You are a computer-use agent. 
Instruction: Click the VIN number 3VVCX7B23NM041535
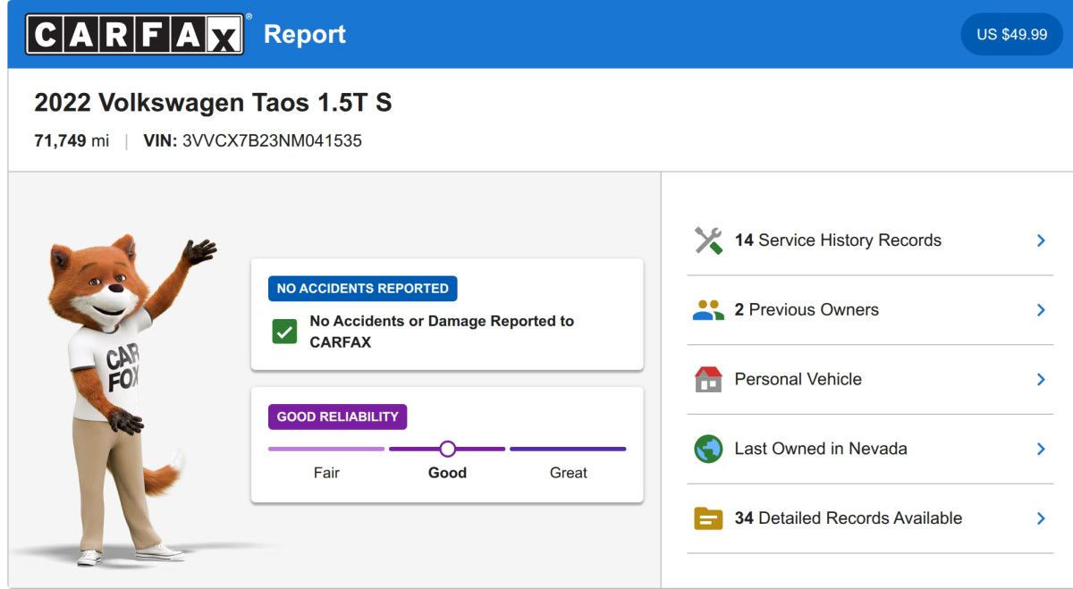(x=272, y=140)
